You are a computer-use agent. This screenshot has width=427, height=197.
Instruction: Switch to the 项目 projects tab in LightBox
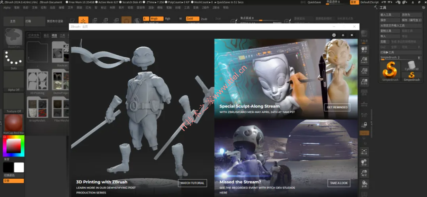point(54,35)
